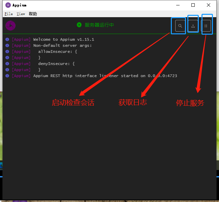Viewport: 219px width, 202px height.
Task: Click green server running play icon
Action: click(79, 25)
